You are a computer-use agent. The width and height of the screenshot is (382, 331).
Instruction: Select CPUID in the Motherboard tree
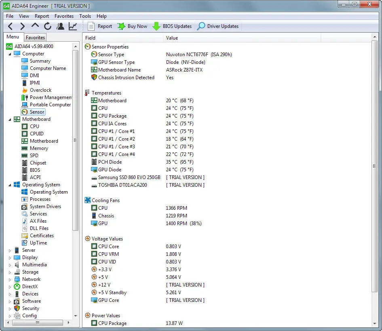point(37,134)
